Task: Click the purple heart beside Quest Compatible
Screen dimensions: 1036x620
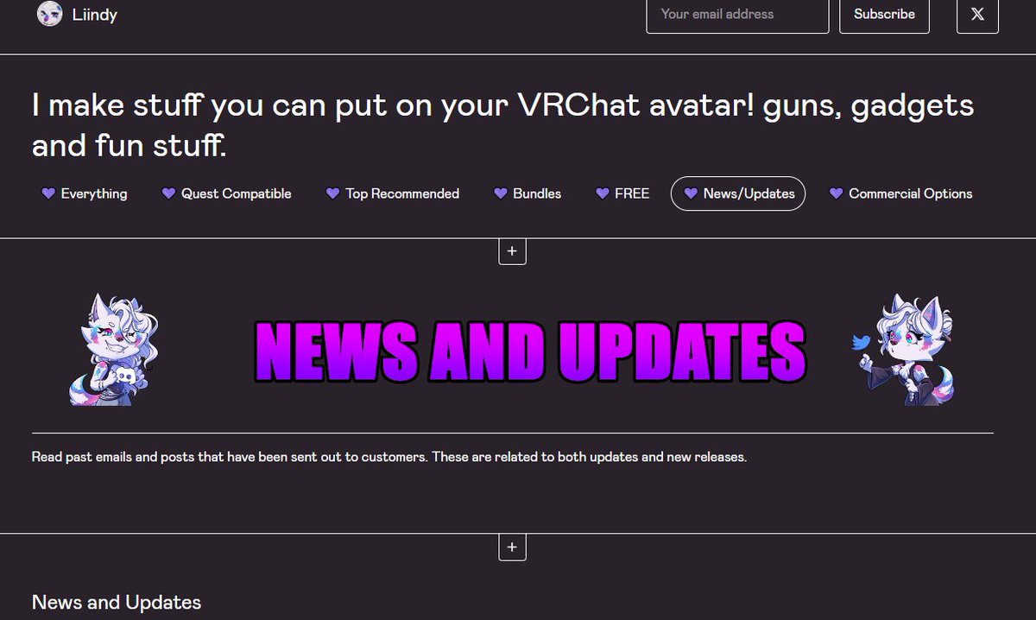Action: (168, 193)
